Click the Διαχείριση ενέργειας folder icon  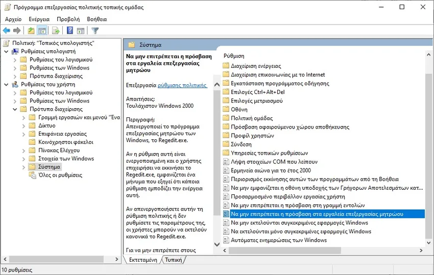pos(226,66)
